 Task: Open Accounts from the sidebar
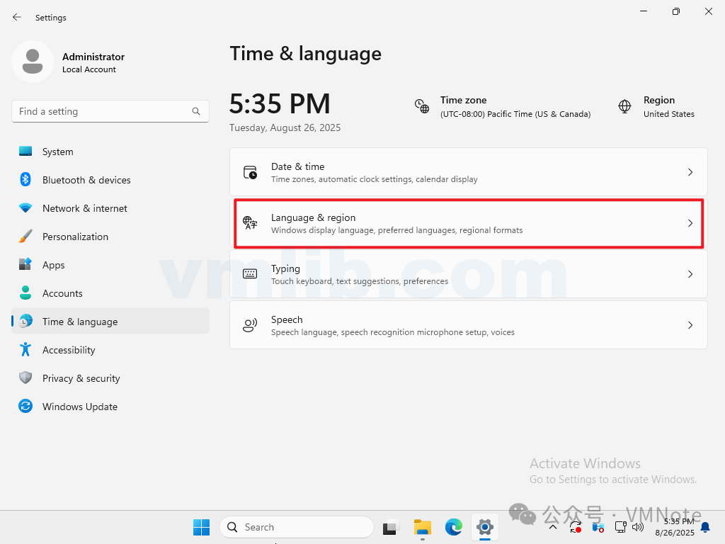pyautogui.click(x=62, y=293)
